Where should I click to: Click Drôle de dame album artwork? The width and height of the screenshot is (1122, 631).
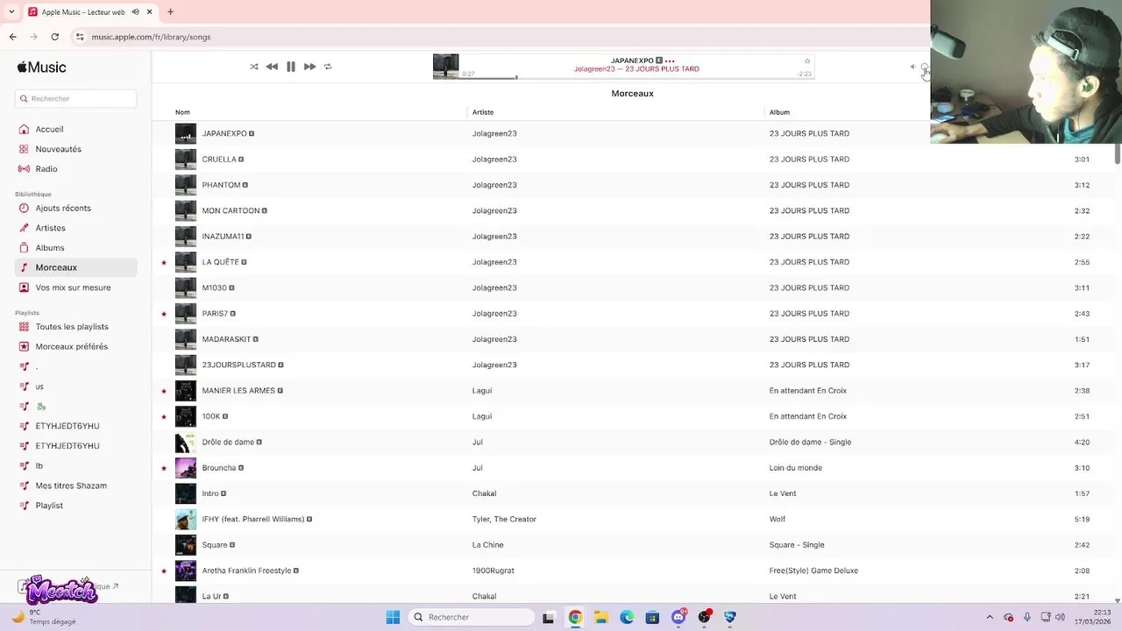(186, 442)
